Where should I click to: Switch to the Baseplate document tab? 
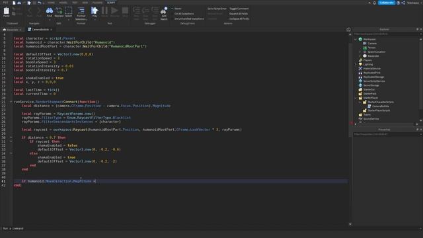[13, 29]
